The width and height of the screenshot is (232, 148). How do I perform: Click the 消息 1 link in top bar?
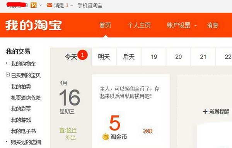(x=61, y=6)
